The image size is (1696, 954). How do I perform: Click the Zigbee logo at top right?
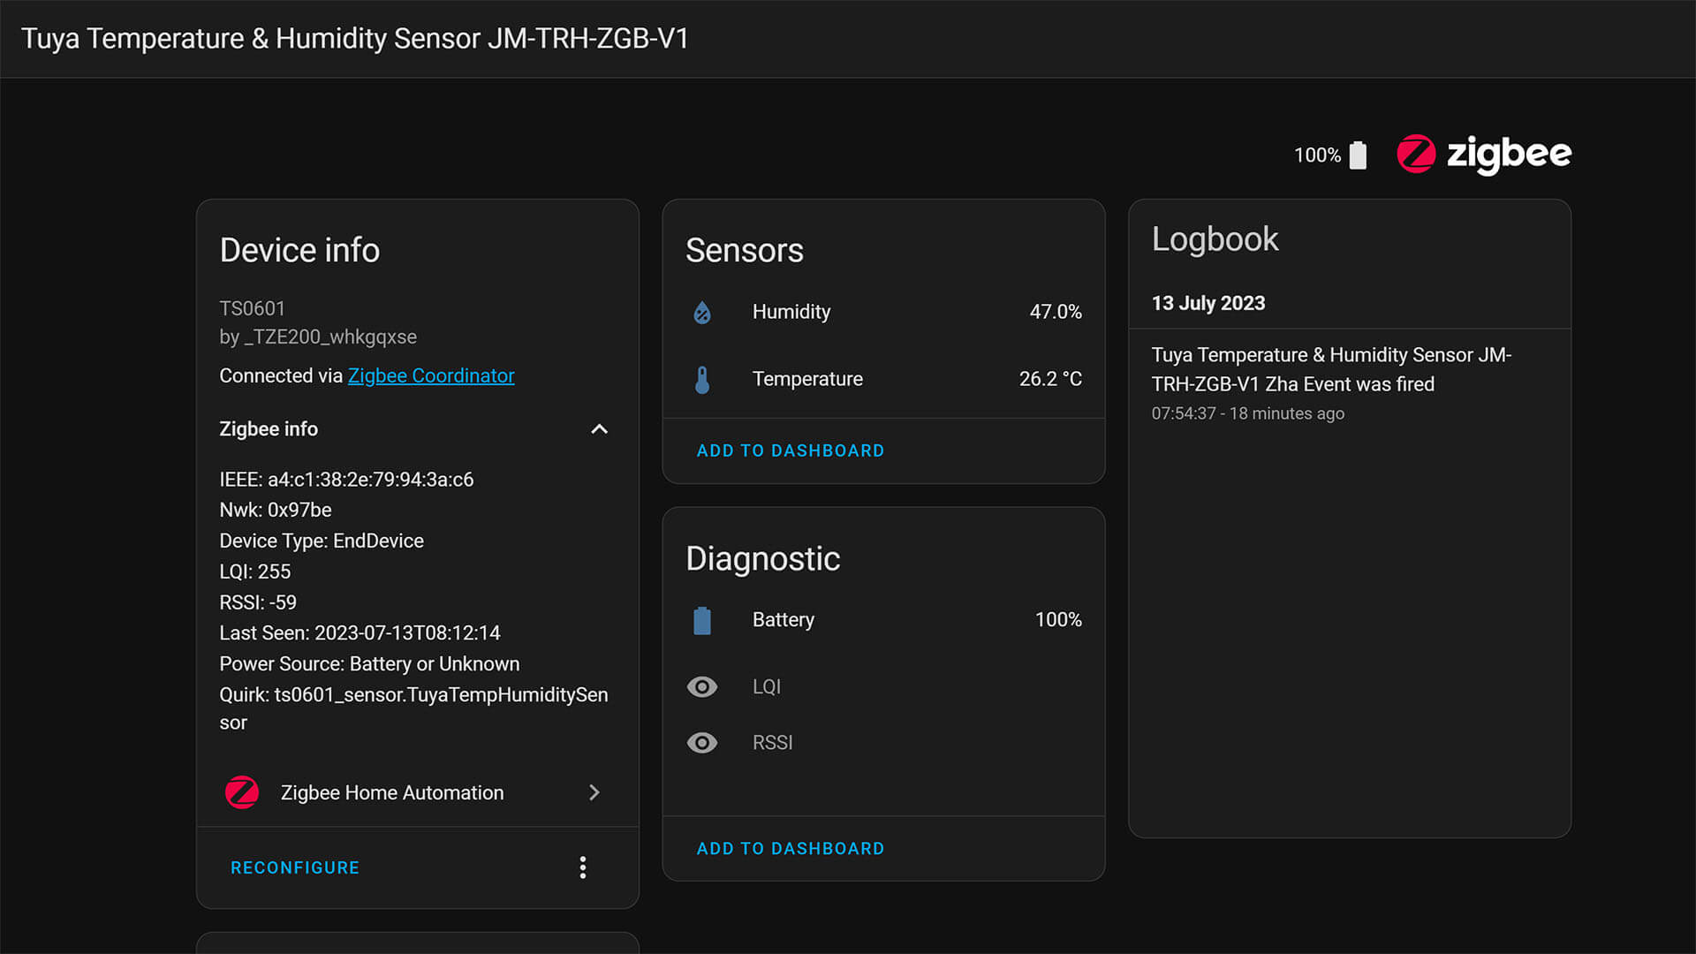coord(1483,155)
